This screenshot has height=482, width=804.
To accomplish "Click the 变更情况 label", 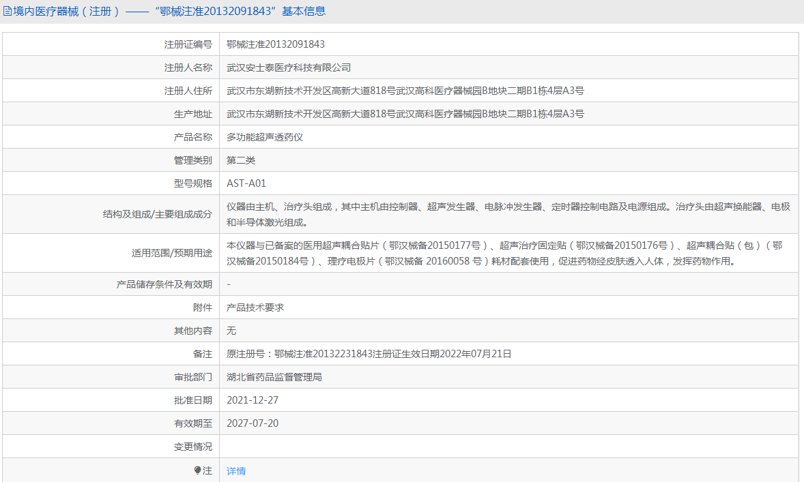I will coord(192,447).
